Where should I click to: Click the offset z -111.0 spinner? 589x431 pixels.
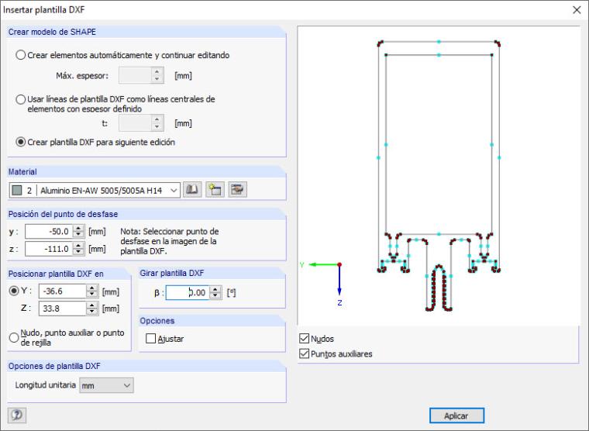coord(78,249)
